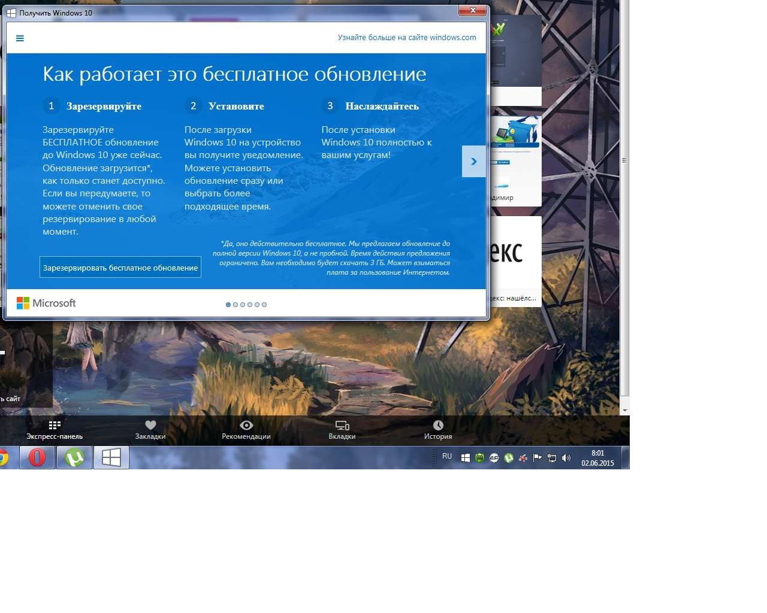Click the Opera vertical scrollbar thumb
The width and height of the screenshot is (767, 613).
click(x=625, y=198)
